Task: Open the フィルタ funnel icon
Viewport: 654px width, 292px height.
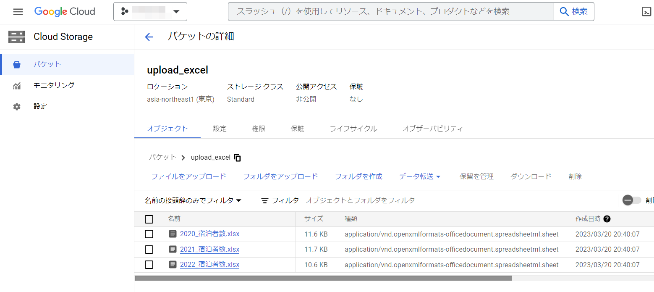Action: (x=265, y=200)
